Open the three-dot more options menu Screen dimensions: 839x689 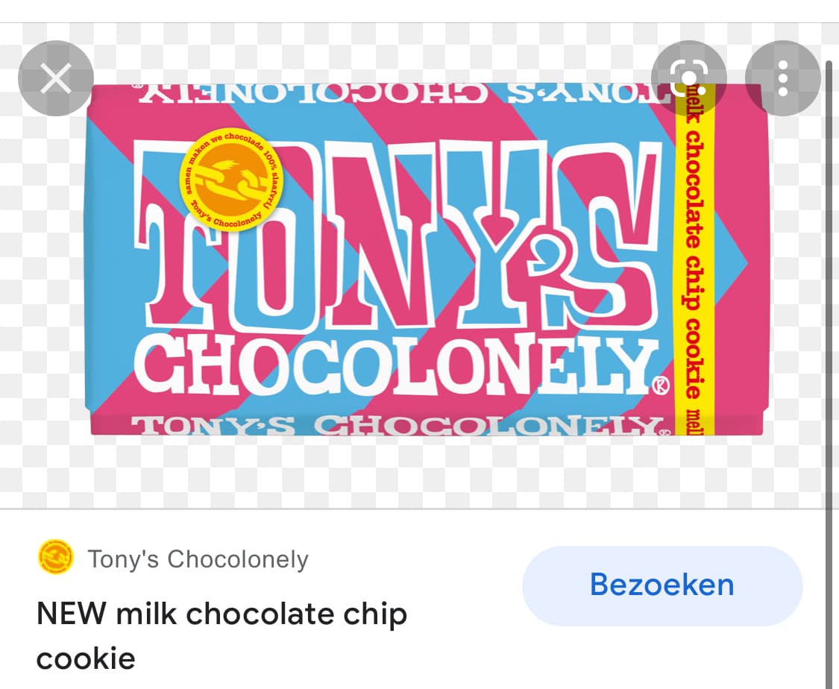click(x=783, y=78)
